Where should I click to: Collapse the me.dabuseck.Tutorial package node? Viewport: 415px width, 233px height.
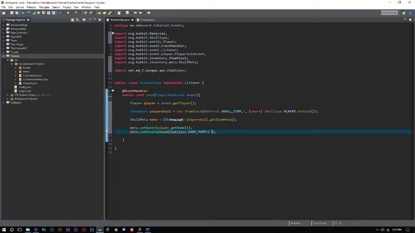point(12,64)
